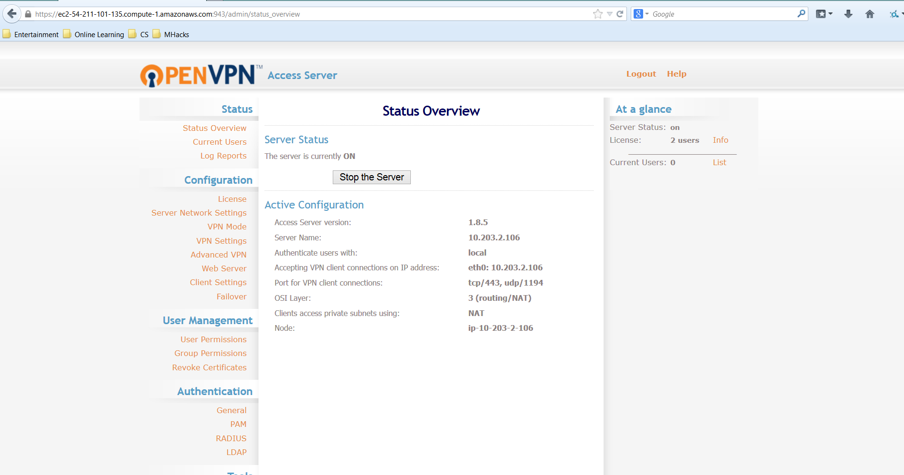Screen dimensions: 904x475
Task: Click the "Status Overview" page heading
Action: (431, 111)
